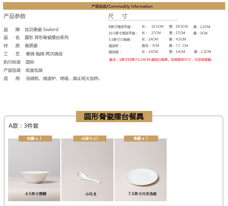Open the 小马戈 spoon image
The width and height of the screenshot is (228, 206).
pyautogui.click(x=87, y=170)
